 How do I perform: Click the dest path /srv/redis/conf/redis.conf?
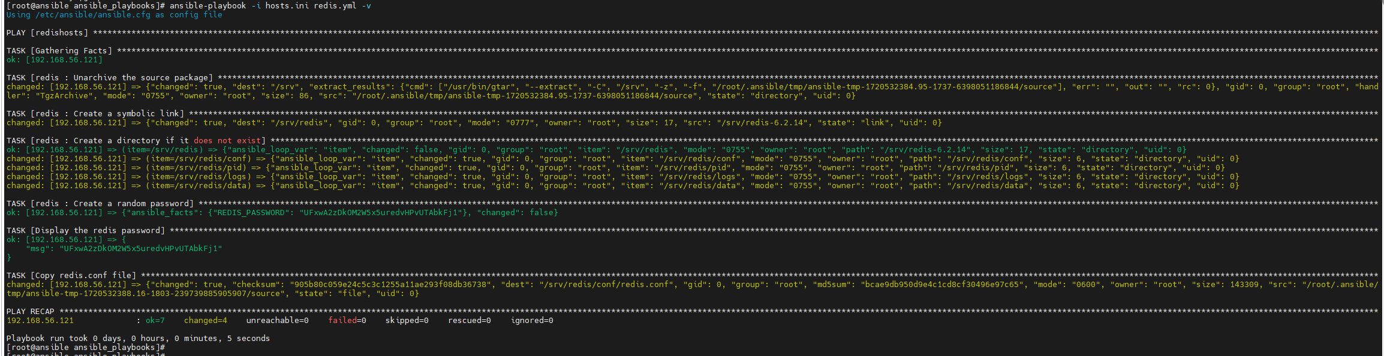[x=606, y=285]
